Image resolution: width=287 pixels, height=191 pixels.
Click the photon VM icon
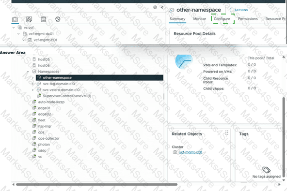(x=34, y=144)
